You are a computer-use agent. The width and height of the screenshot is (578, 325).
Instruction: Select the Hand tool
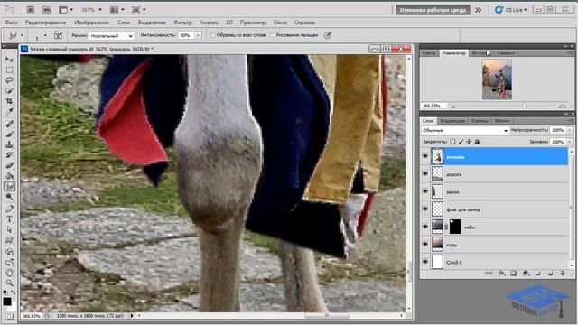pyautogui.click(x=10, y=273)
